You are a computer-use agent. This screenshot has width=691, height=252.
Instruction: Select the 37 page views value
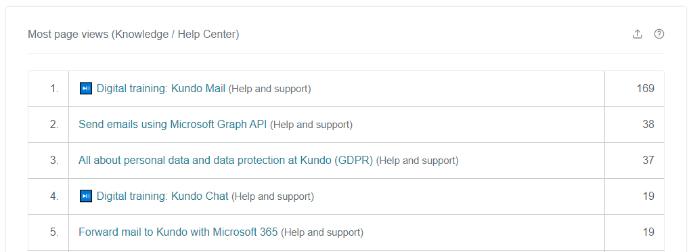pyautogui.click(x=648, y=160)
